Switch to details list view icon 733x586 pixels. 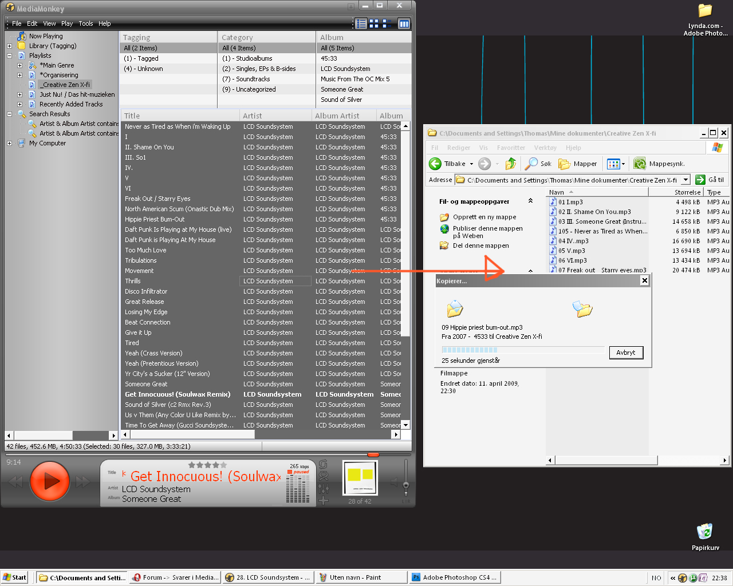point(361,23)
